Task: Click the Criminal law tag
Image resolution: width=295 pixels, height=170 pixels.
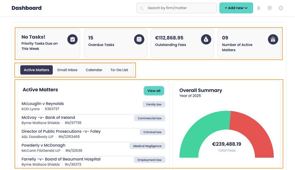Action: click(152, 132)
